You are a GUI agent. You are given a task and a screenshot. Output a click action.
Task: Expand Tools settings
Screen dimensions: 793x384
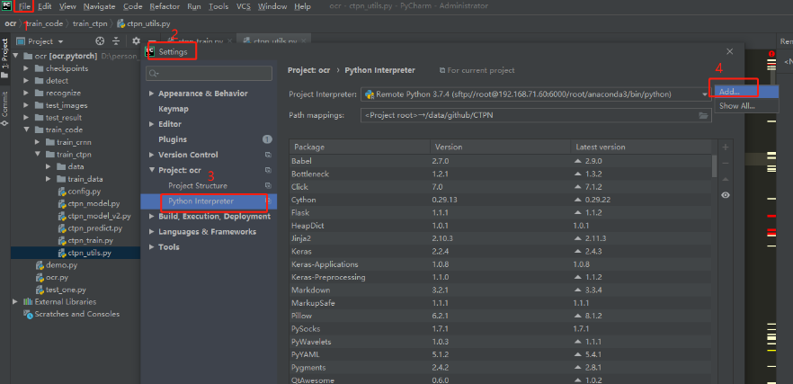[151, 247]
